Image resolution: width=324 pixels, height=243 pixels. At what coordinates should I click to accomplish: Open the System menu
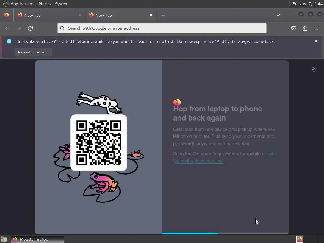(62, 4)
